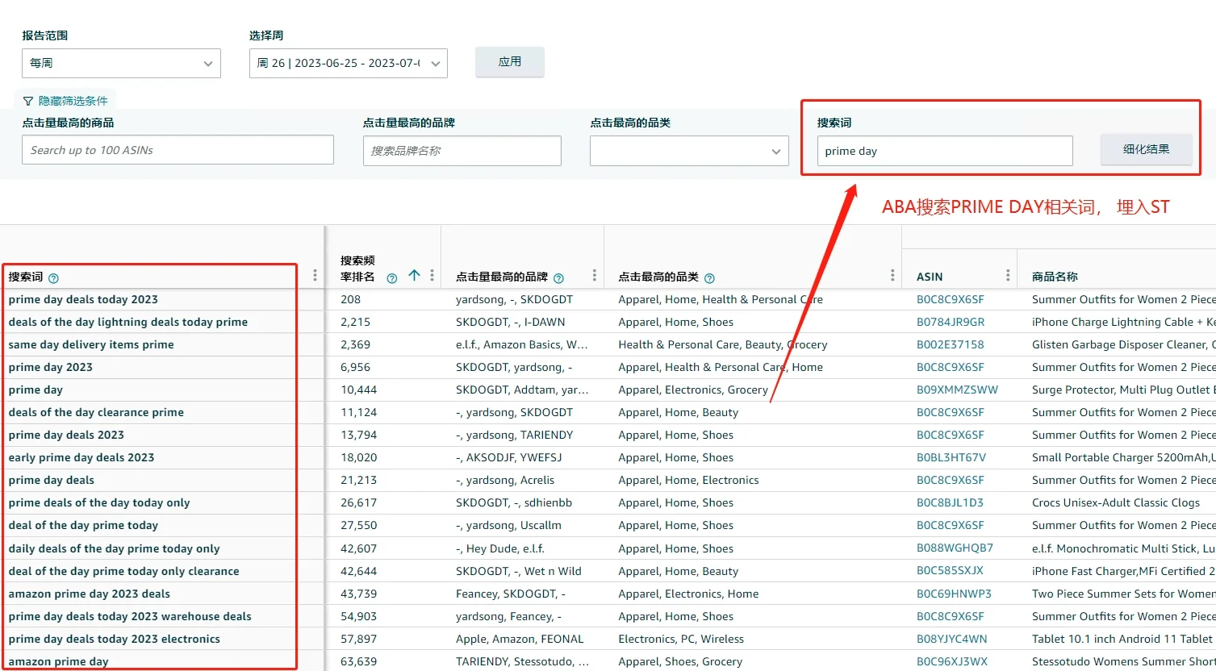Open ASIN column options menu
The width and height of the screenshot is (1216, 671).
point(1008,275)
